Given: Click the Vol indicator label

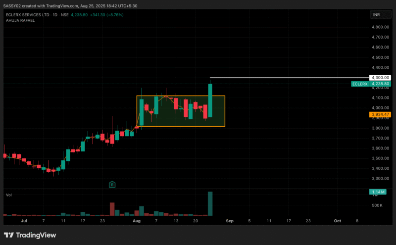Looking at the screenshot, I should tap(8, 196).
